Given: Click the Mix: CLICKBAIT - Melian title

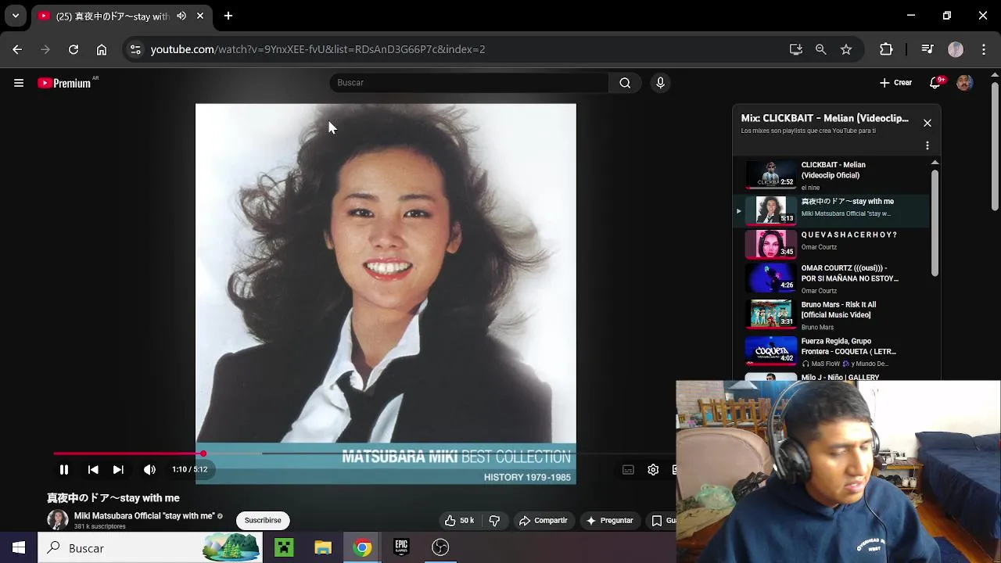Looking at the screenshot, I should tap(824, 118).
